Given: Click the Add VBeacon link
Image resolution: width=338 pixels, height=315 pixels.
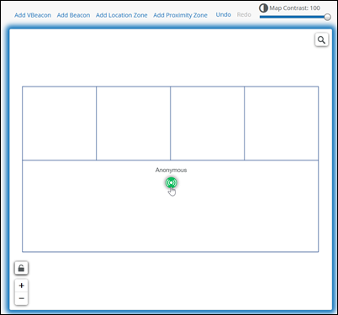Looking at the screenshot, I should pos(33,15).
